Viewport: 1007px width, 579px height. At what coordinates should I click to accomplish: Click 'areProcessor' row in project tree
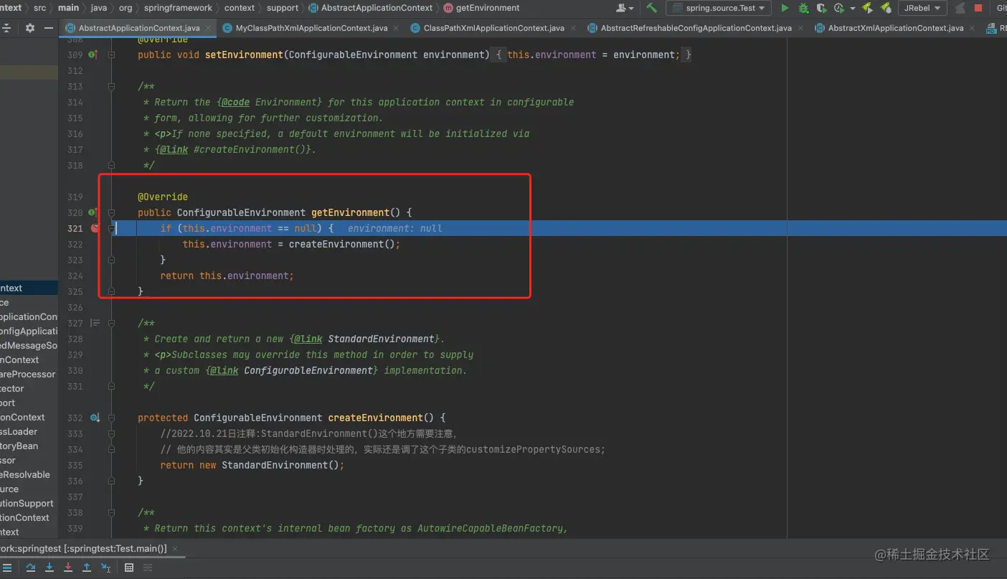tap(29, 374)
